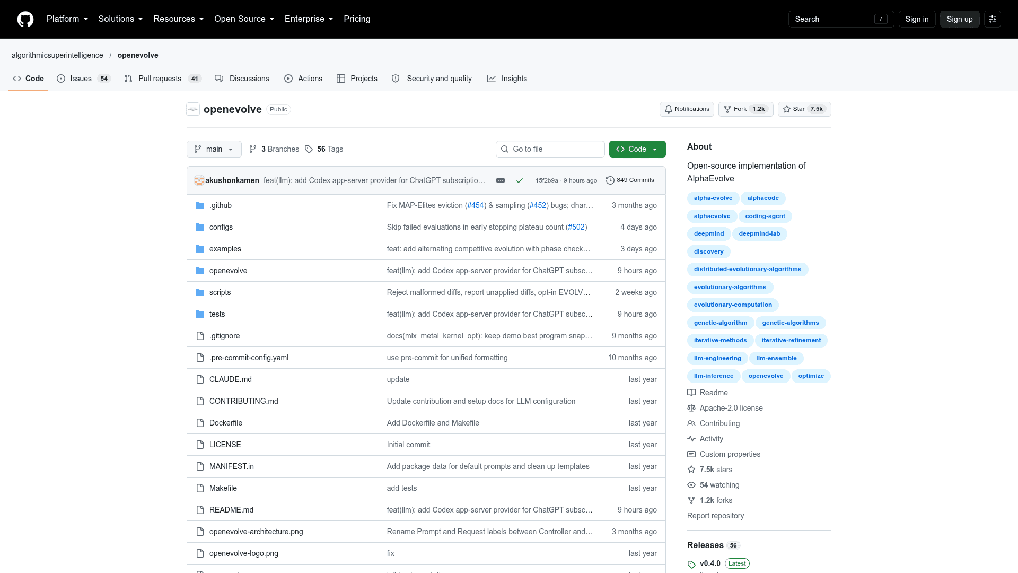View commit check status checkmark
This screenshot has height=573, width=1018.
coord(520,180)
